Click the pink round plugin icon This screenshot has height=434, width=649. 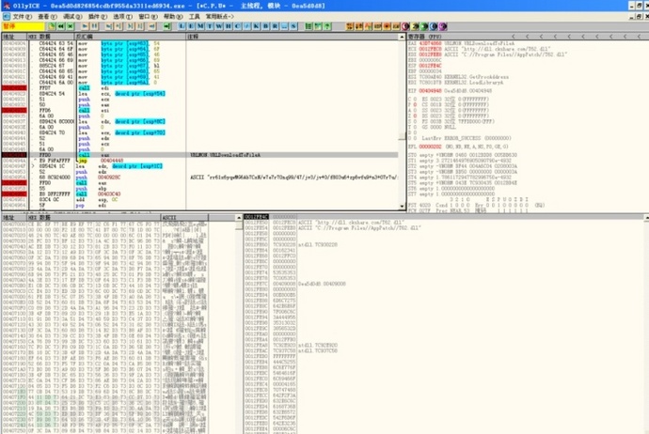pyautogui.click(x=405, y=26)
